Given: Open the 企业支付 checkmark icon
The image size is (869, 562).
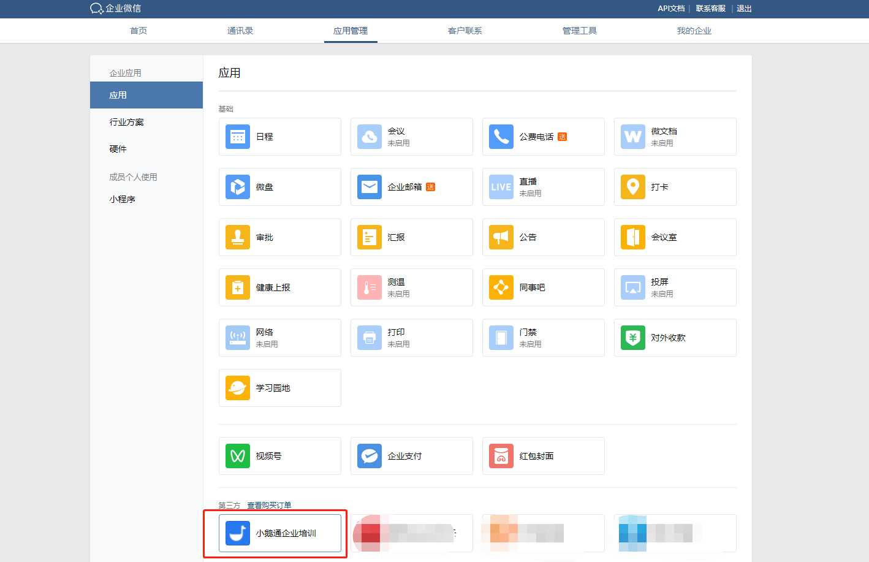Looking at the screenshot, I should pos(370,456).
